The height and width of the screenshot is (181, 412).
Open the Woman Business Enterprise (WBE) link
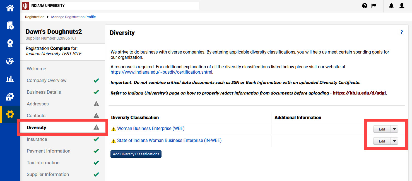(151, 129)
